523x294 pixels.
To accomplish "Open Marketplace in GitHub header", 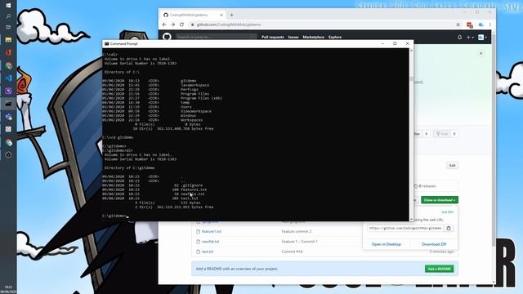I will click(314, 37).
